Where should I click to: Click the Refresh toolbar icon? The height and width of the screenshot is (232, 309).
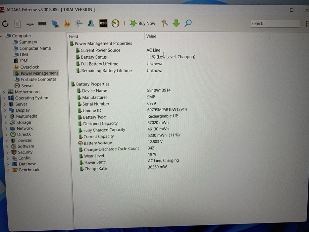[5, 24]
